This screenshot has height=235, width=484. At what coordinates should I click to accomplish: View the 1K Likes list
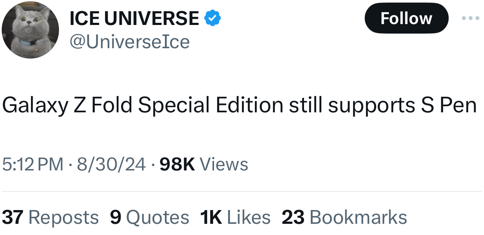pos(235,217)
